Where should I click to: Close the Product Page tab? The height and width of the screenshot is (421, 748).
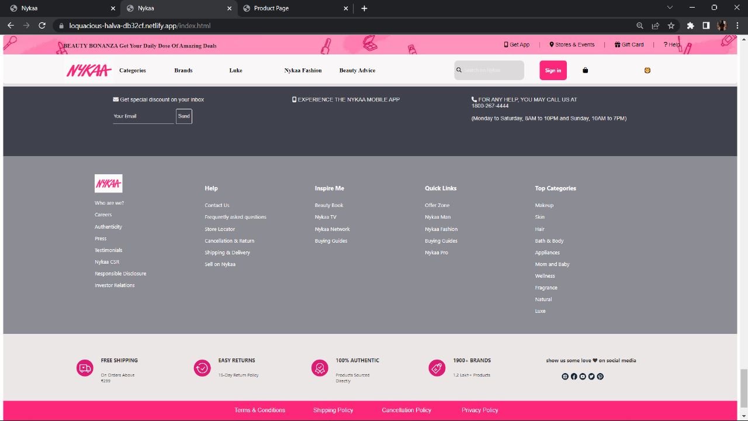point(346,8)
